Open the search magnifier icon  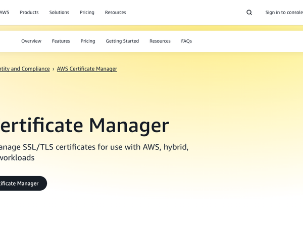tap(249, 12)
